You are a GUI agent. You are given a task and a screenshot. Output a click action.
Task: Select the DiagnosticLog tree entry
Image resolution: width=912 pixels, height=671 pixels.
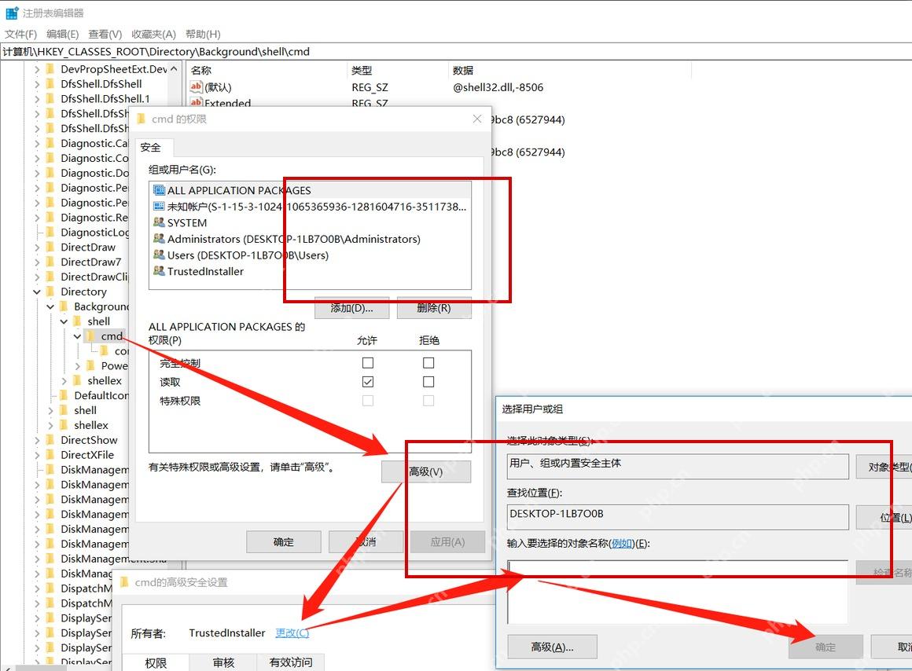pyautogui.click(x=95, y=232)
